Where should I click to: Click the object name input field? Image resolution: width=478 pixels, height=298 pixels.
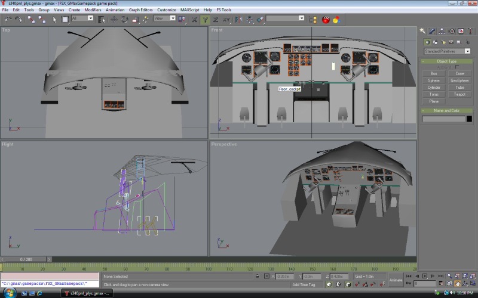click(443, 119)
